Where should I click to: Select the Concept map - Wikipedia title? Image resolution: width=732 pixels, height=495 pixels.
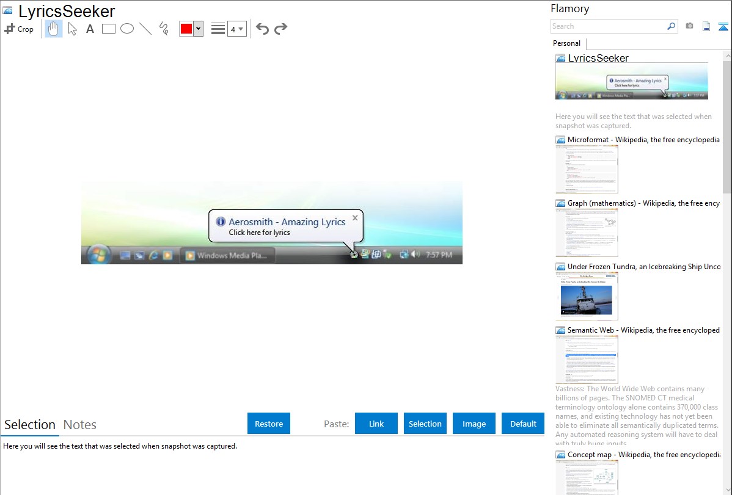pyautogui.click(x=644, y=454)
